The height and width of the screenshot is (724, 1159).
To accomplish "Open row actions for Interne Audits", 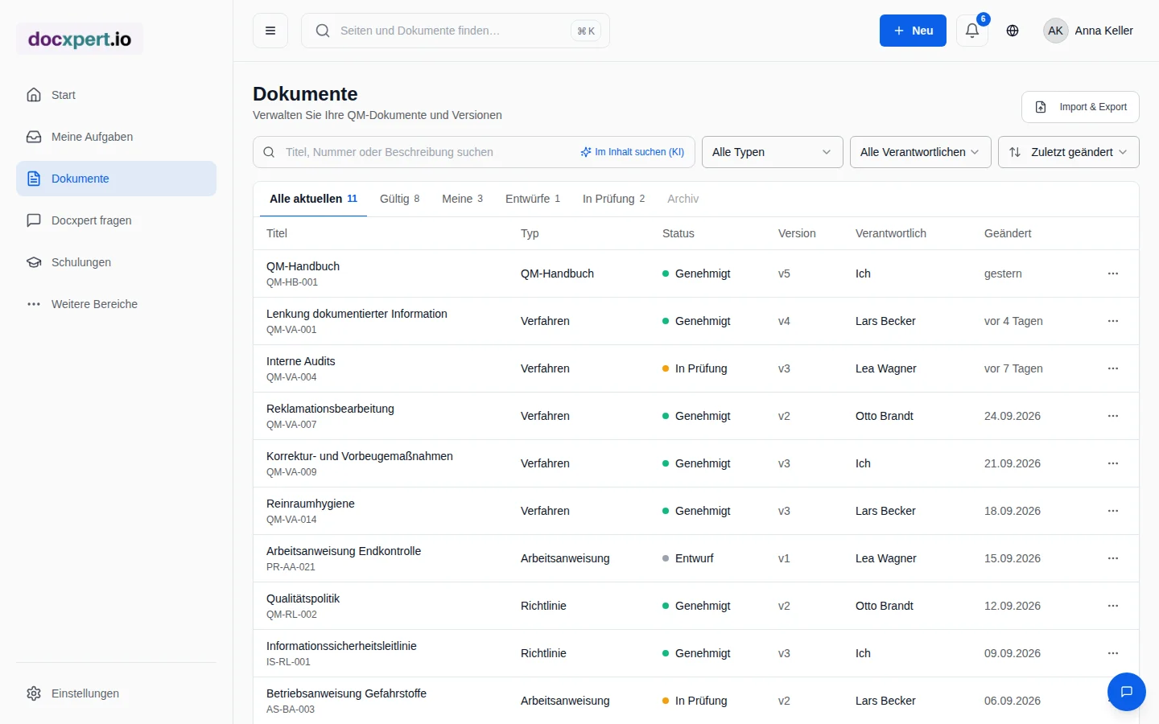I will pos(1113,368).
